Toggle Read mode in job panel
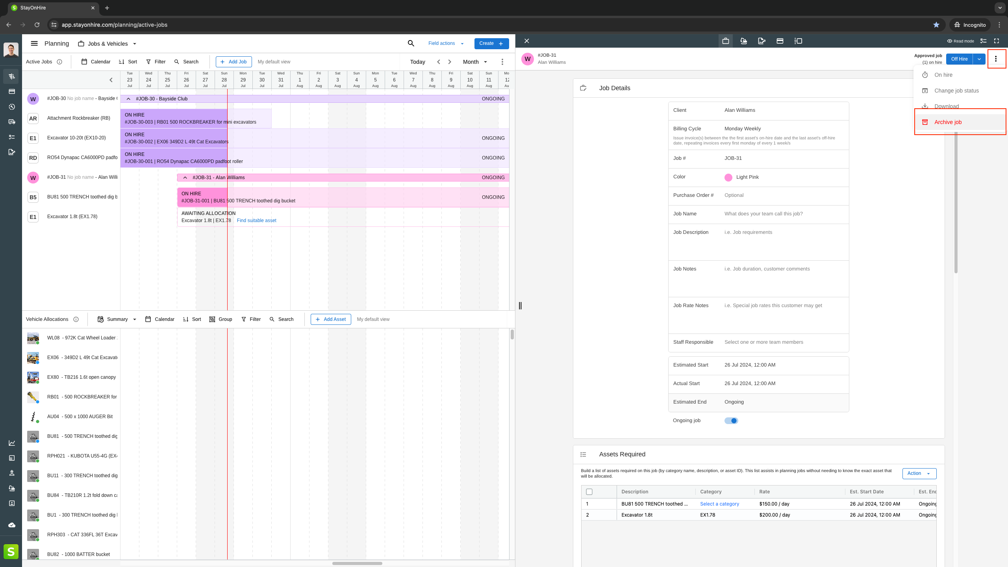The width and height of the screenshot is (1008, 567). point(960,41)
